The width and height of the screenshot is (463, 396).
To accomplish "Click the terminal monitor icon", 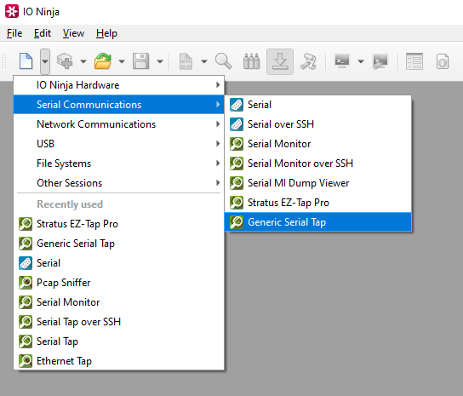I will click(x=342, y=61).
